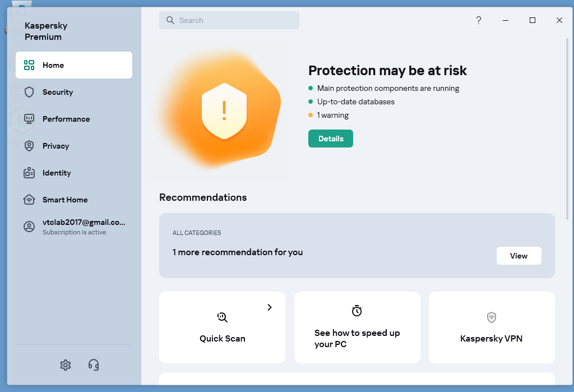574x392 pixels.
Task: Click the Security shield icon in sidebar
Action: pos(29,92)
